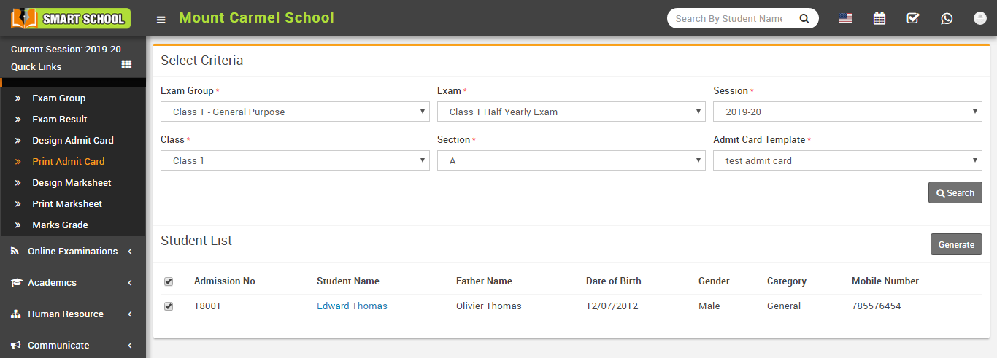Click the search magnifier icon in header
Image resolution: width=997 pixels, height=358 pixels.
[x=804, y=19]
